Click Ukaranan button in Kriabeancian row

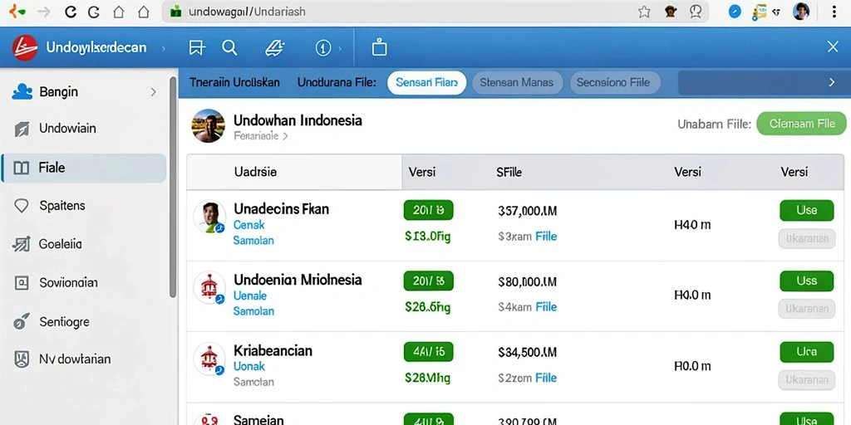point(806,380)
